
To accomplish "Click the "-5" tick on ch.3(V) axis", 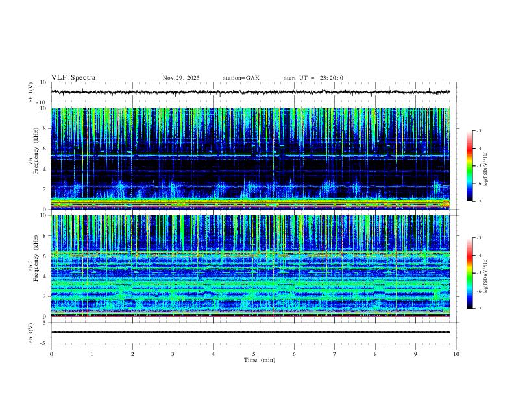I will click(x=44, y=343).
